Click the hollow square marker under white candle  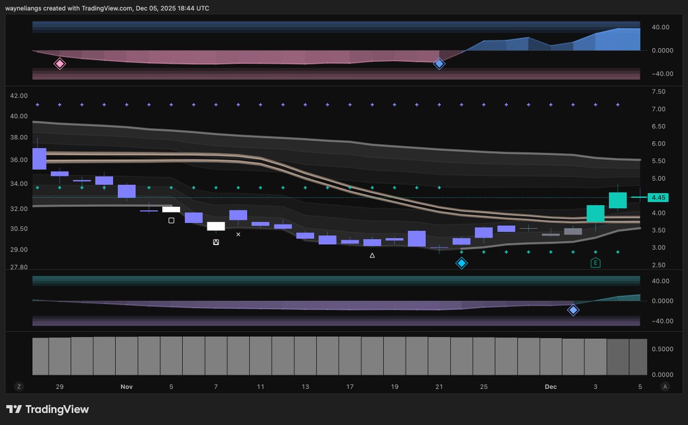tap(171, 220)
